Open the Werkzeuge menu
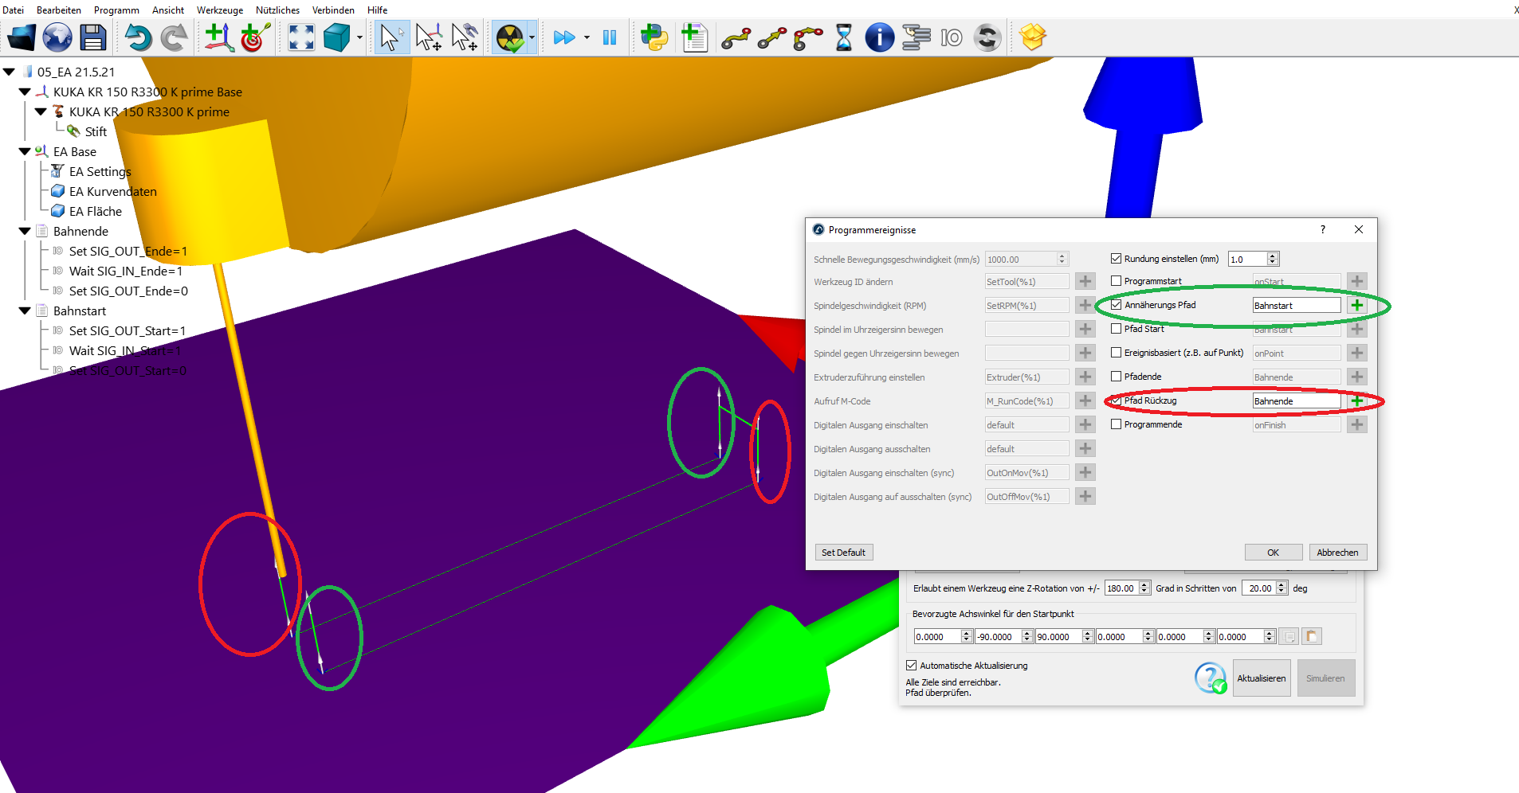1519x793 pixels. (x=220, y=10)
